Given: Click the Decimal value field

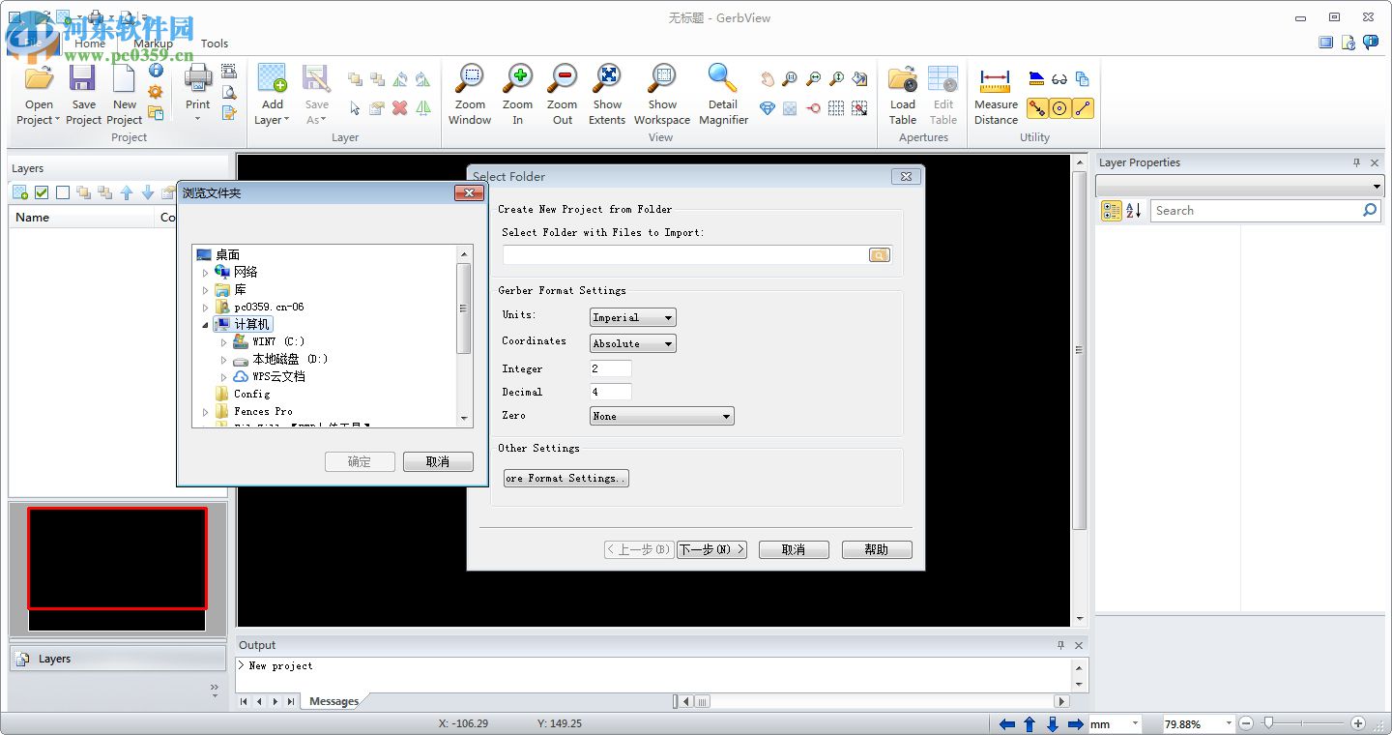Looking at the screenshot, I should [611, 392].
